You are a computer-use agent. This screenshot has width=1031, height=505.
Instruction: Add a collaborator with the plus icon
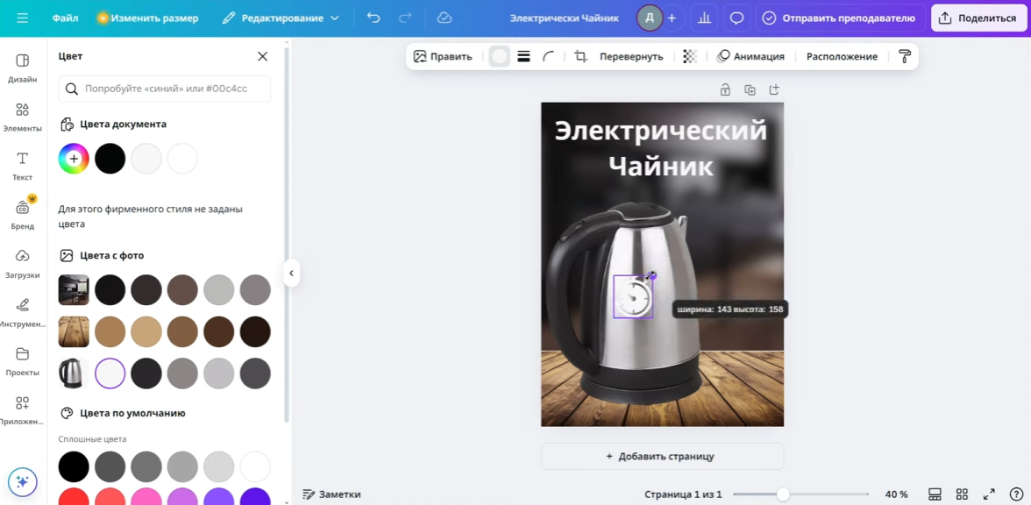click(672, 18)
